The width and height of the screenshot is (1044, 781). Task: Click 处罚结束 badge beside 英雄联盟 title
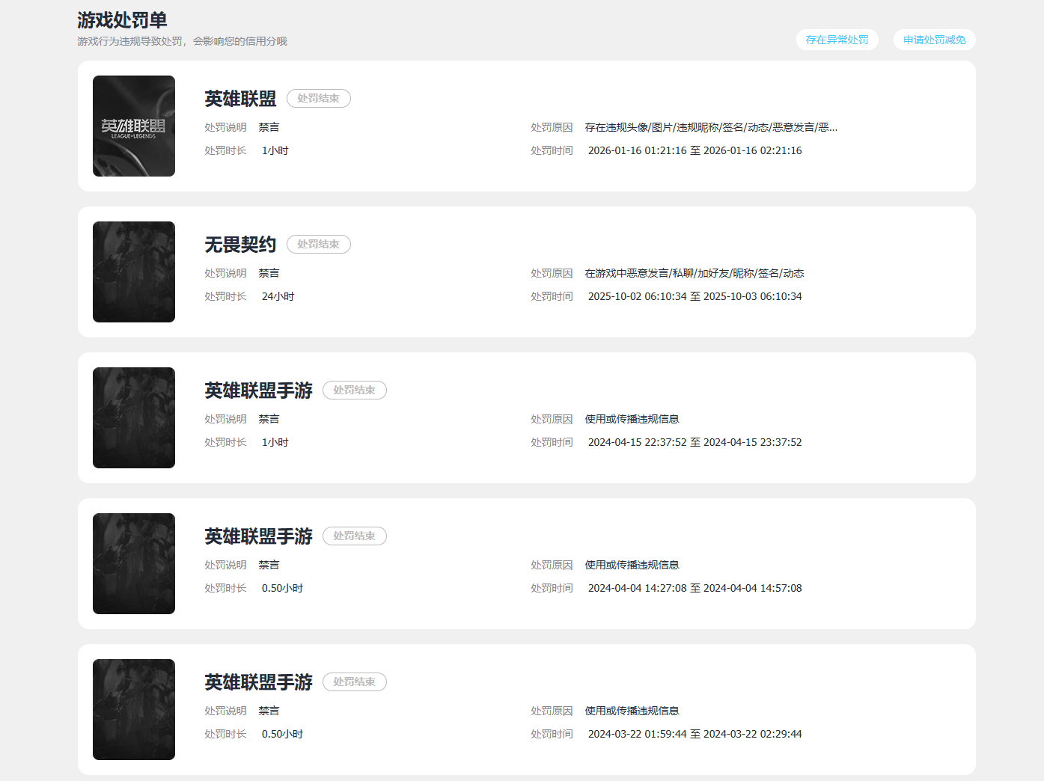[319, 98]
